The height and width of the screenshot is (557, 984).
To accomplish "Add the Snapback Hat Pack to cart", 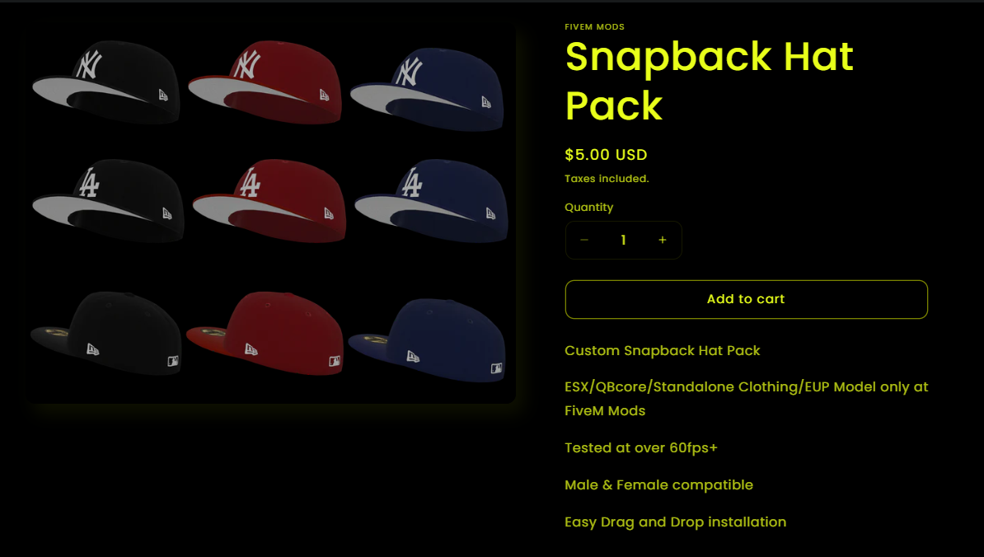I will [x=746, y=299].
